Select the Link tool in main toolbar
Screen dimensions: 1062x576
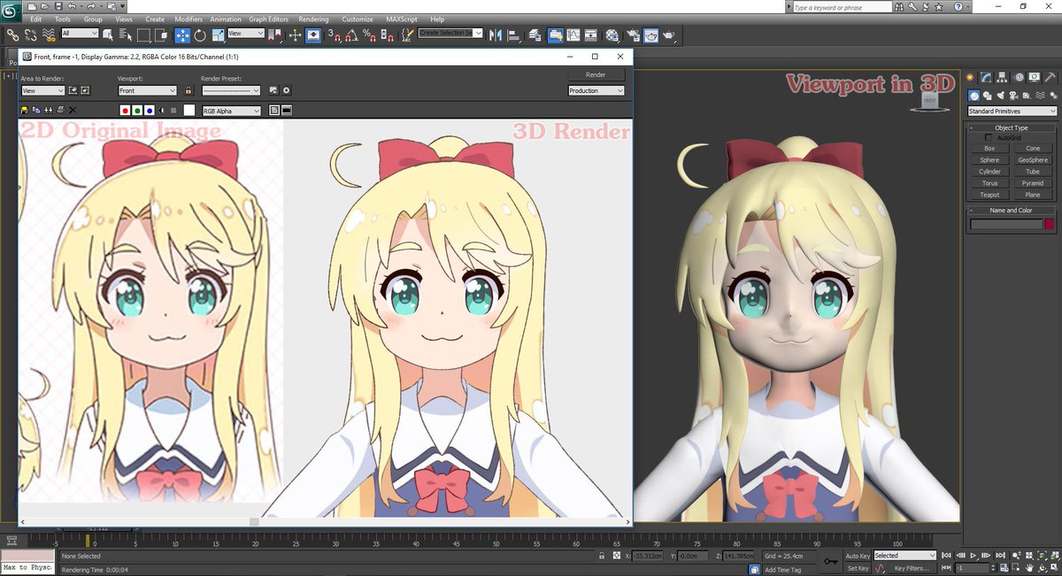click(13, 35)
